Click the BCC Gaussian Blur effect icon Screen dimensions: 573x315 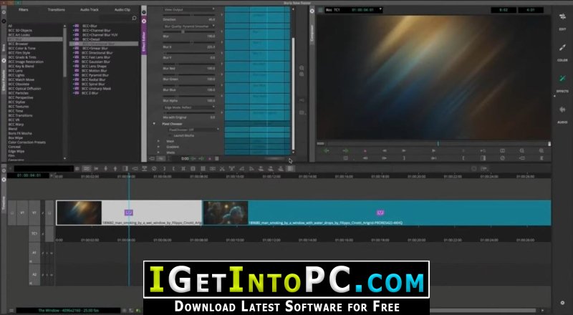pyautogui.click(x=76, y=62)
